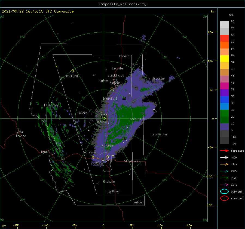Click the Vulcan label
The width and height of the screenshot is (245, 229).
pos(139,202)
